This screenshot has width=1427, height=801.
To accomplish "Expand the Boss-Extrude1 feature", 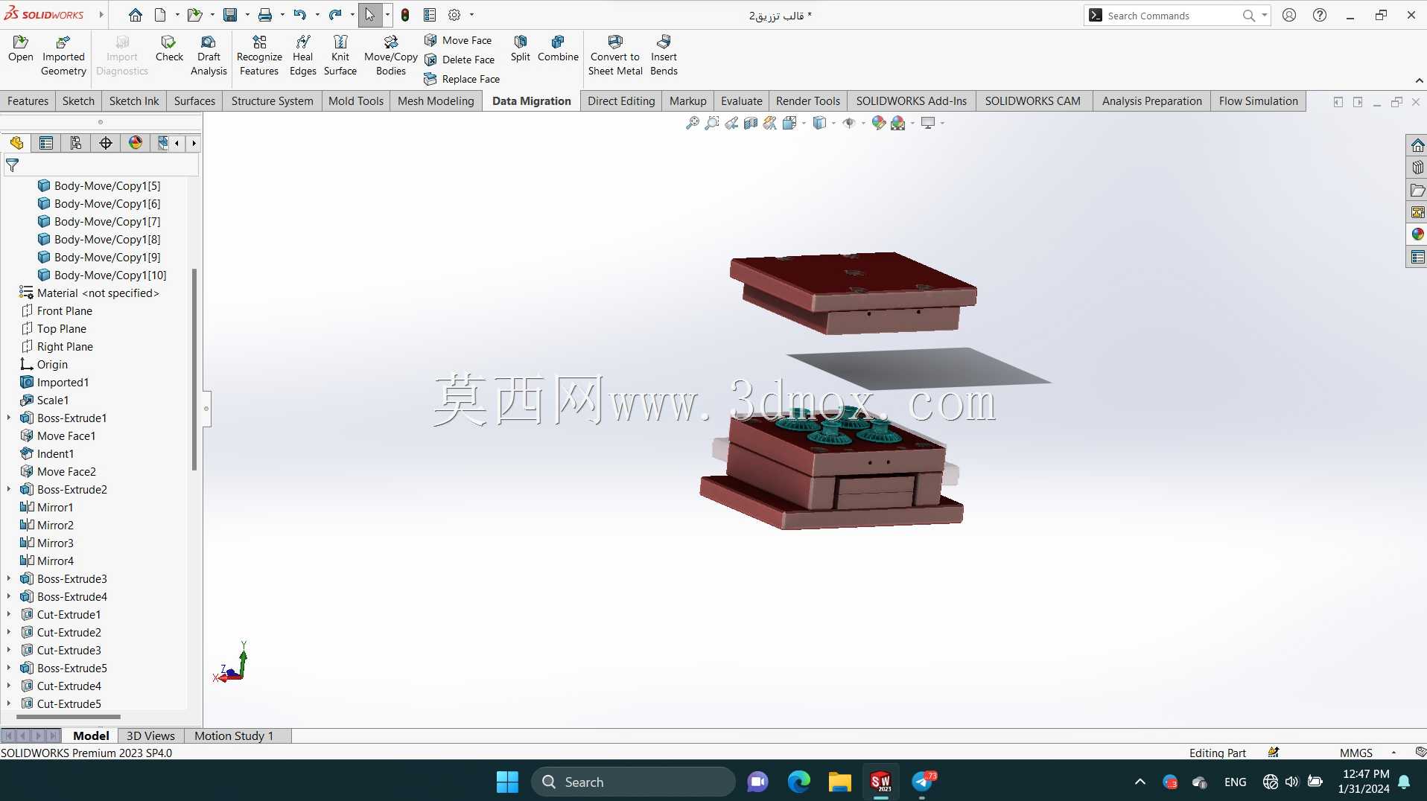I will coord(9,418).
